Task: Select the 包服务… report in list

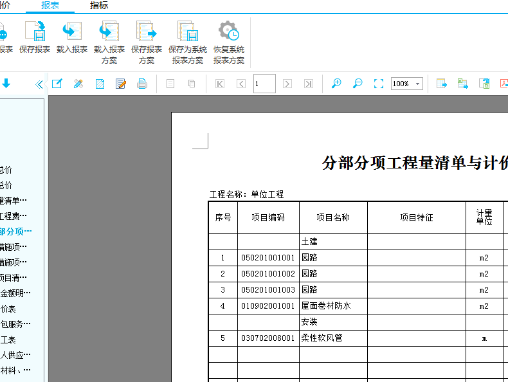Action: (15, 324)
